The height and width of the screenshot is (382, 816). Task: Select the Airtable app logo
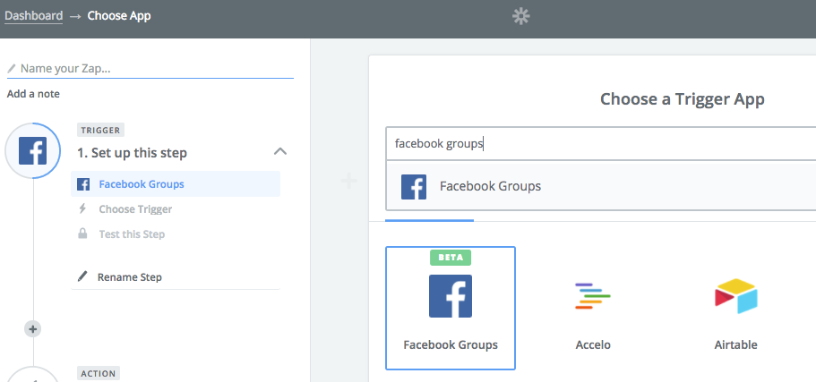[x=736, y=296]
